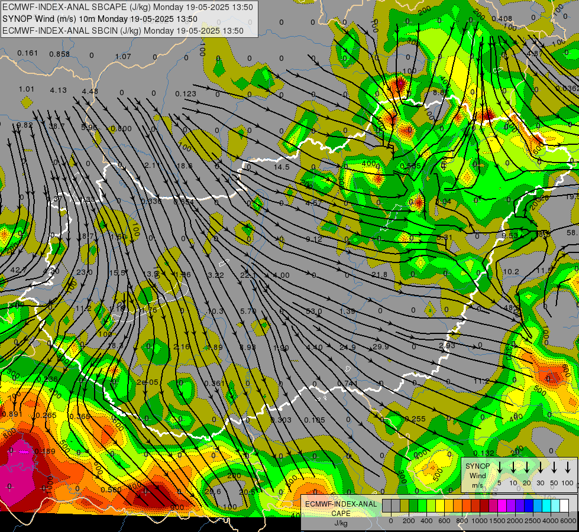Pick the white swatch in CAPE legend
This screenshot has height=532, width=579.
coord(564,505)
